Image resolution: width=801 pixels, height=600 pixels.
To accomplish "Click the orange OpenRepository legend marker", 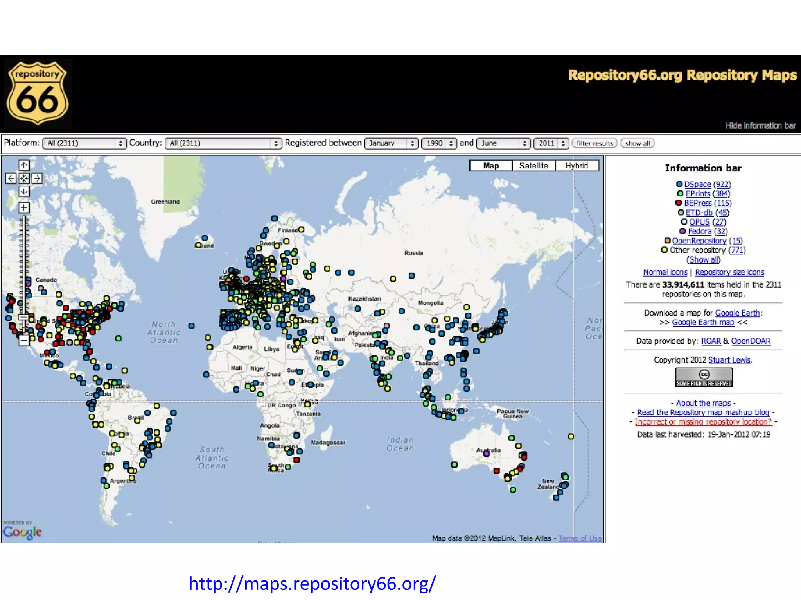I will 668,240.
